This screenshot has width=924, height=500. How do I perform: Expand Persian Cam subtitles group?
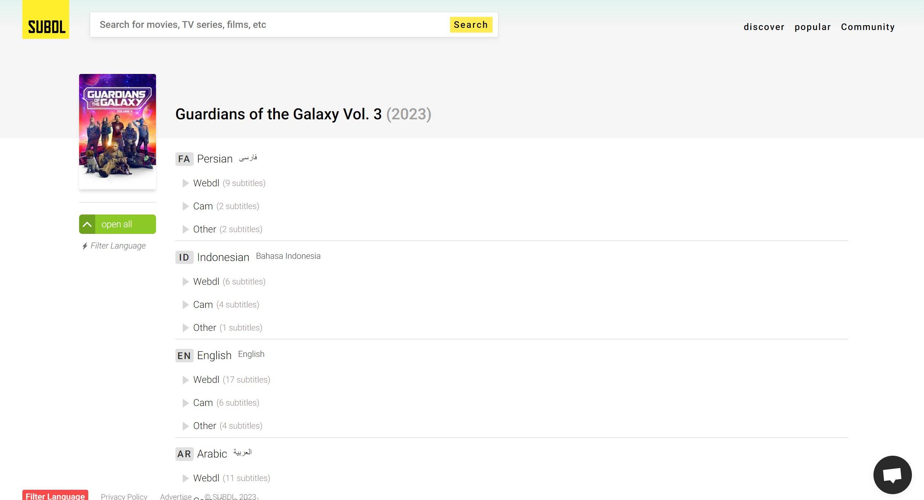click(186, 206)
